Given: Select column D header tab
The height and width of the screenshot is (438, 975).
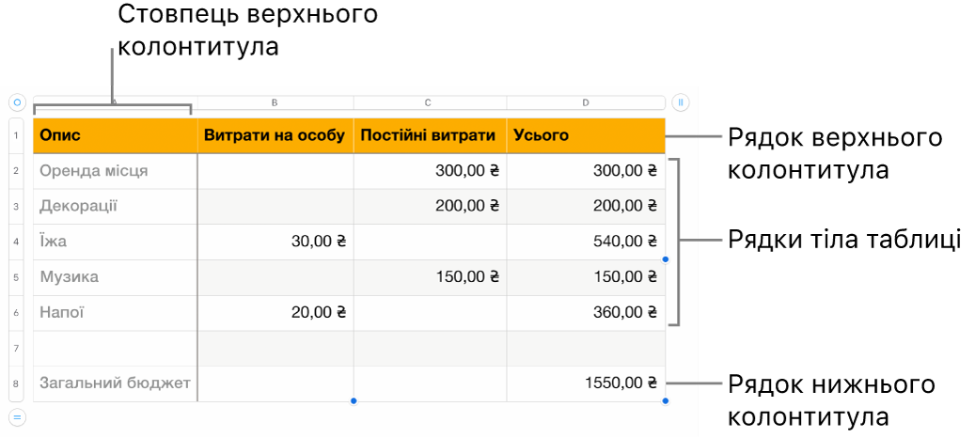Looking at the screenshot, I should tap(586, 102).
